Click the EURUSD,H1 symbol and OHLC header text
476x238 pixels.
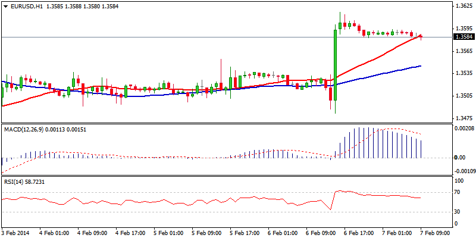pos(64,6)
